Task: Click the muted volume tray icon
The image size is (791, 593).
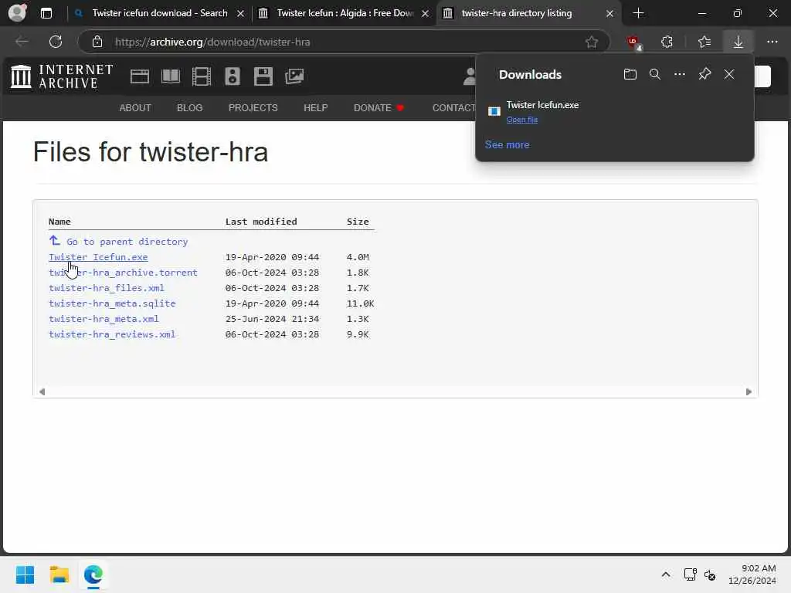Action: [710, 574]
